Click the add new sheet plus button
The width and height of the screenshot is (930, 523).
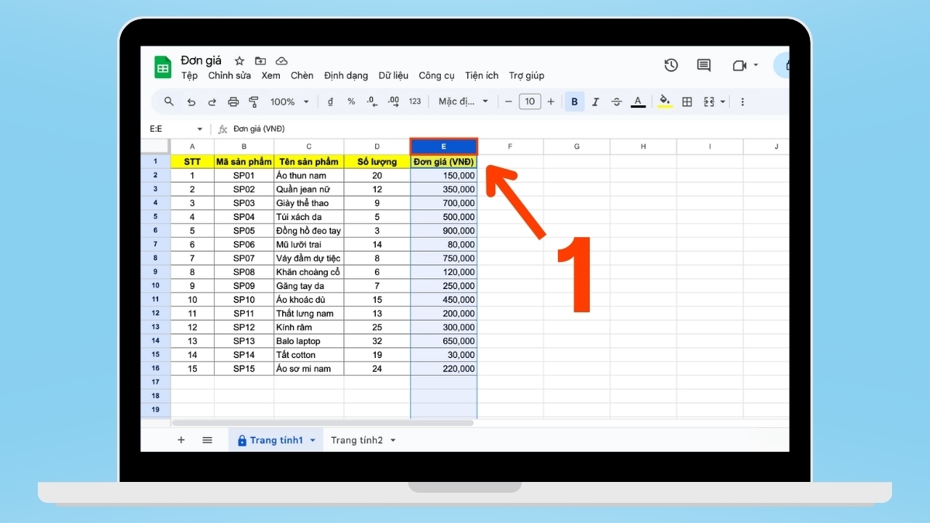[181, 440]
